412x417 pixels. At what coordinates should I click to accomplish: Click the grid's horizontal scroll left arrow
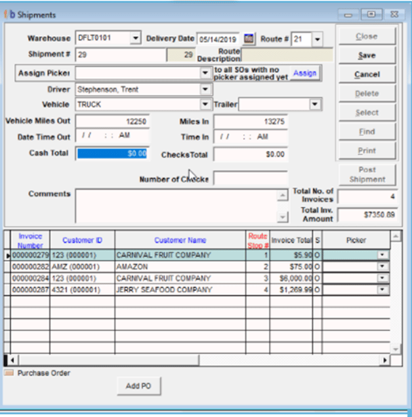click(12, 361)
